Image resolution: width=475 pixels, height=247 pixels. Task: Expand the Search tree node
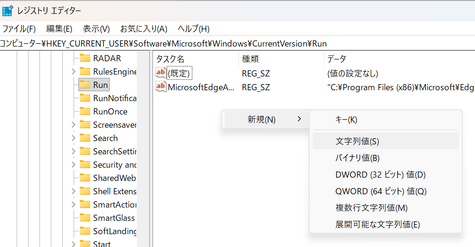pos(73,138)
